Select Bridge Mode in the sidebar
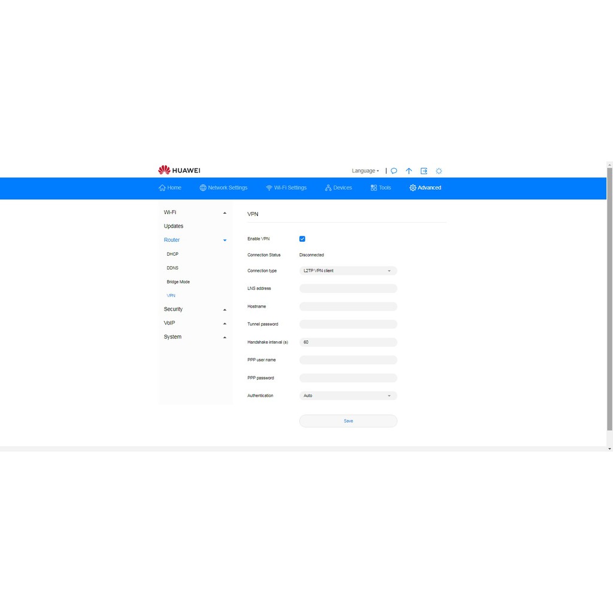 (178, 282)
